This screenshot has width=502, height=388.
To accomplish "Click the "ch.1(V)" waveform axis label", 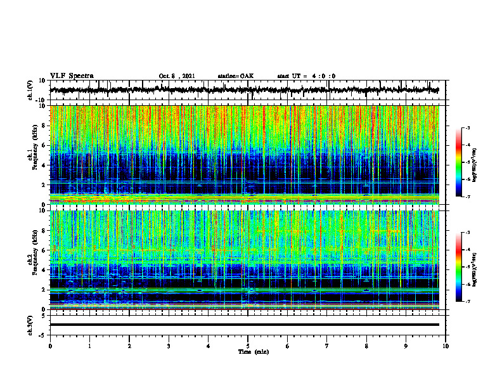I will [30, 90].
